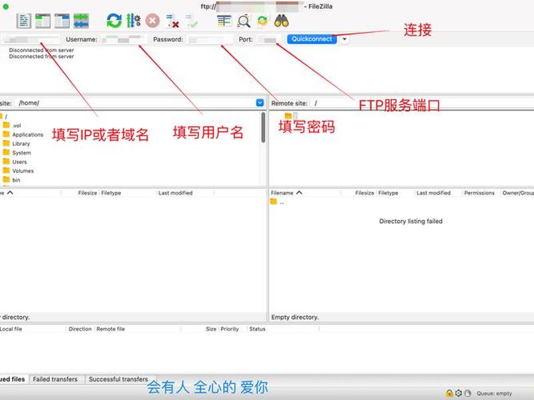This screenshot has width=534, height=400.
Task: Sort remote list by Filename column
Action: (x=282, y=193)
